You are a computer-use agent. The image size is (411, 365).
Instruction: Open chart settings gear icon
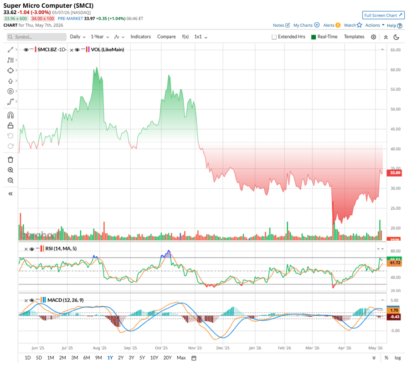point(374,37)
